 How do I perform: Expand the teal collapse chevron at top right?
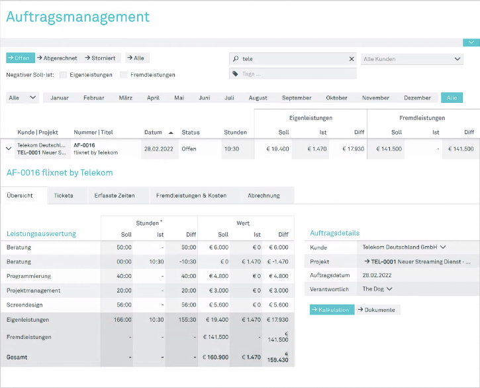pos(471,42)
